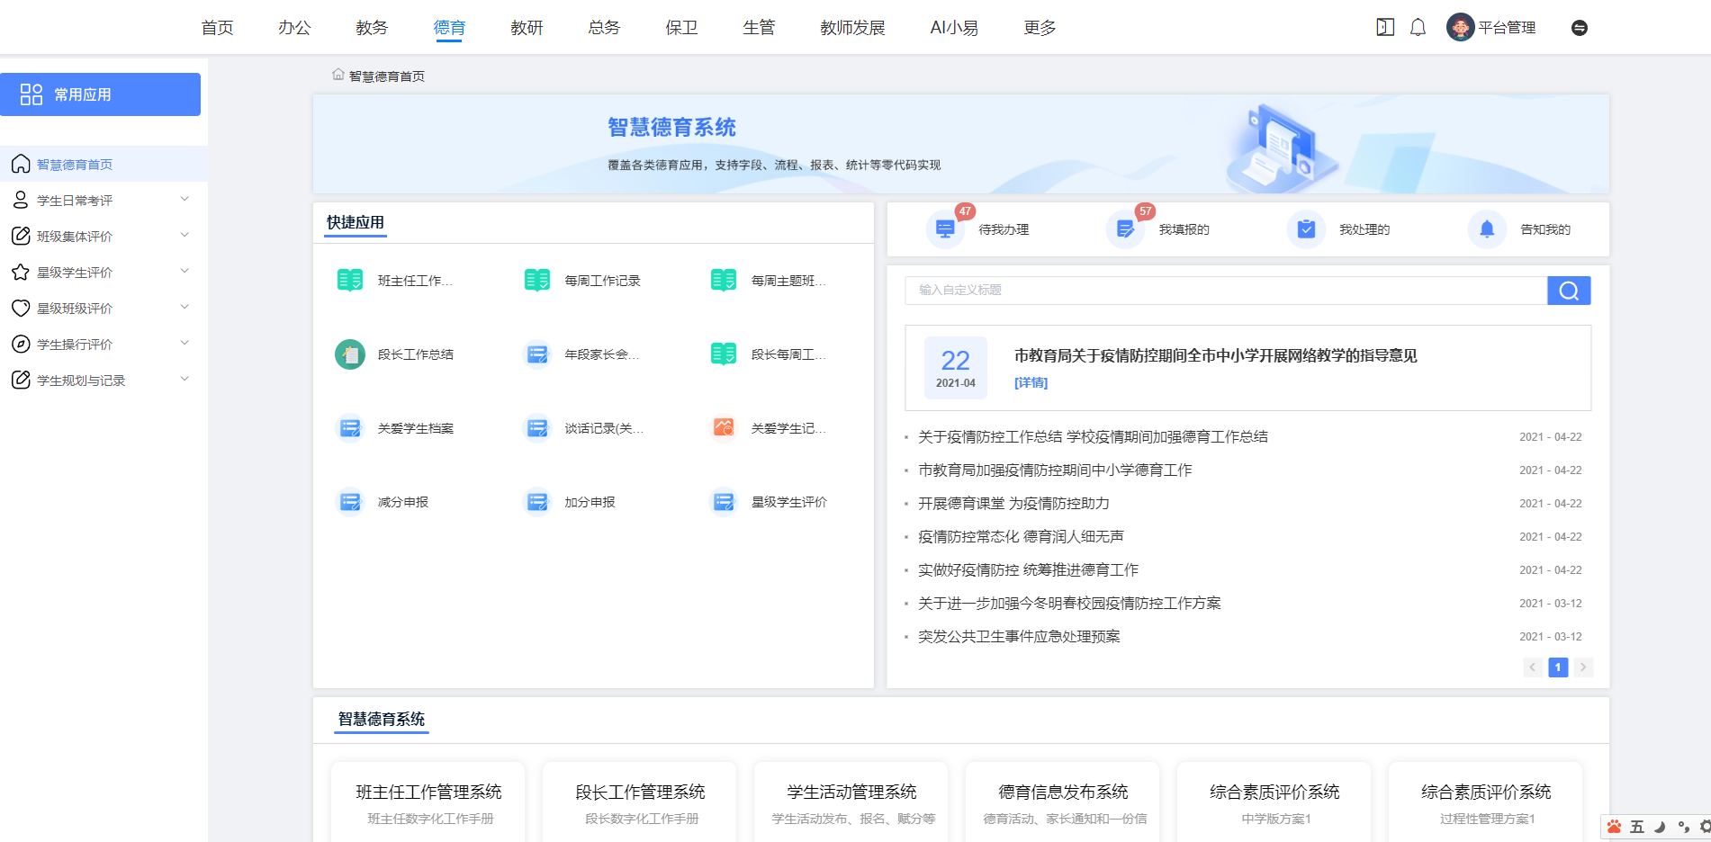Click the search magnifier button
Screen dimensions: 1711x842
coord(1568,291)
